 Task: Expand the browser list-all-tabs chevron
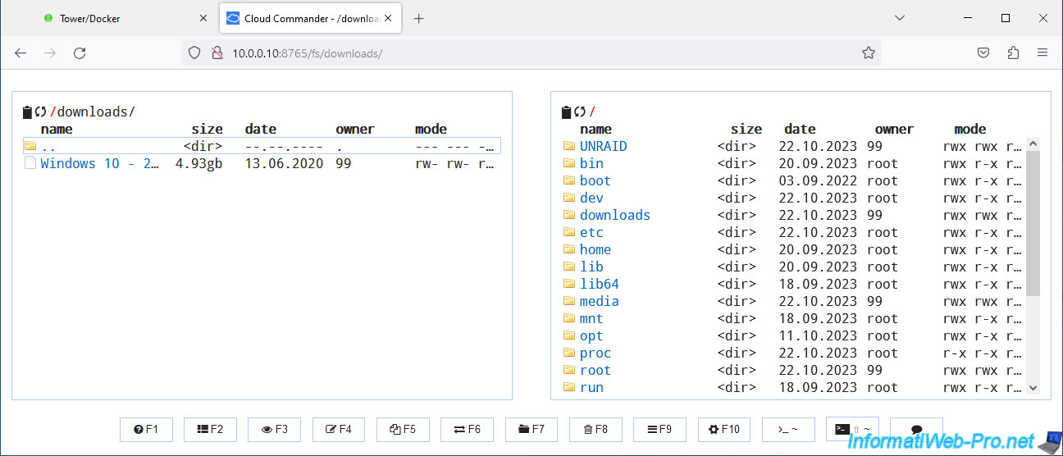pos(900,18)
